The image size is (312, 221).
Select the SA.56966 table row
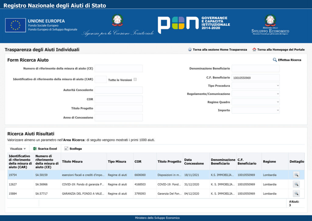pyautogui.click(x=48, y=184)
